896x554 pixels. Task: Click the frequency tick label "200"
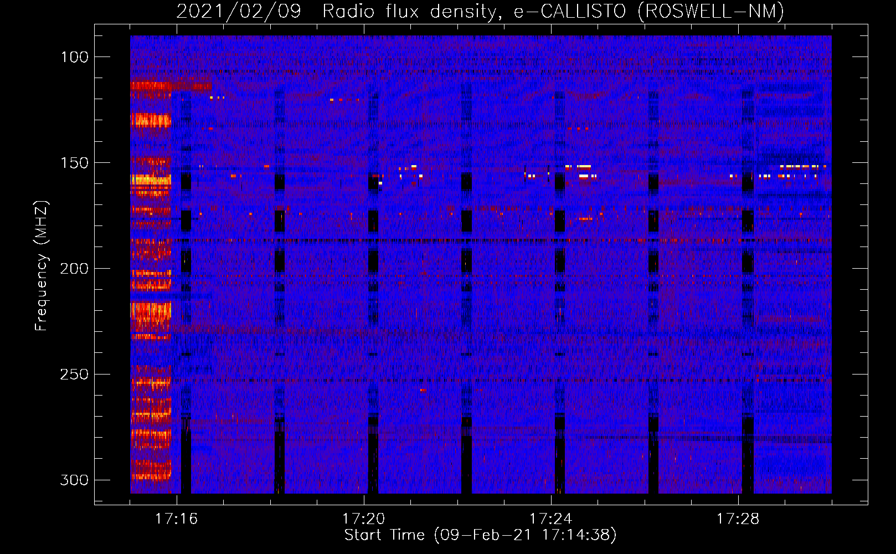point(74,269)
